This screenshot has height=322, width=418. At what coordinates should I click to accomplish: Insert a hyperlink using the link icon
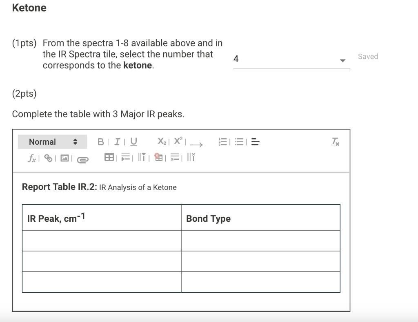[x=48, y=158]
